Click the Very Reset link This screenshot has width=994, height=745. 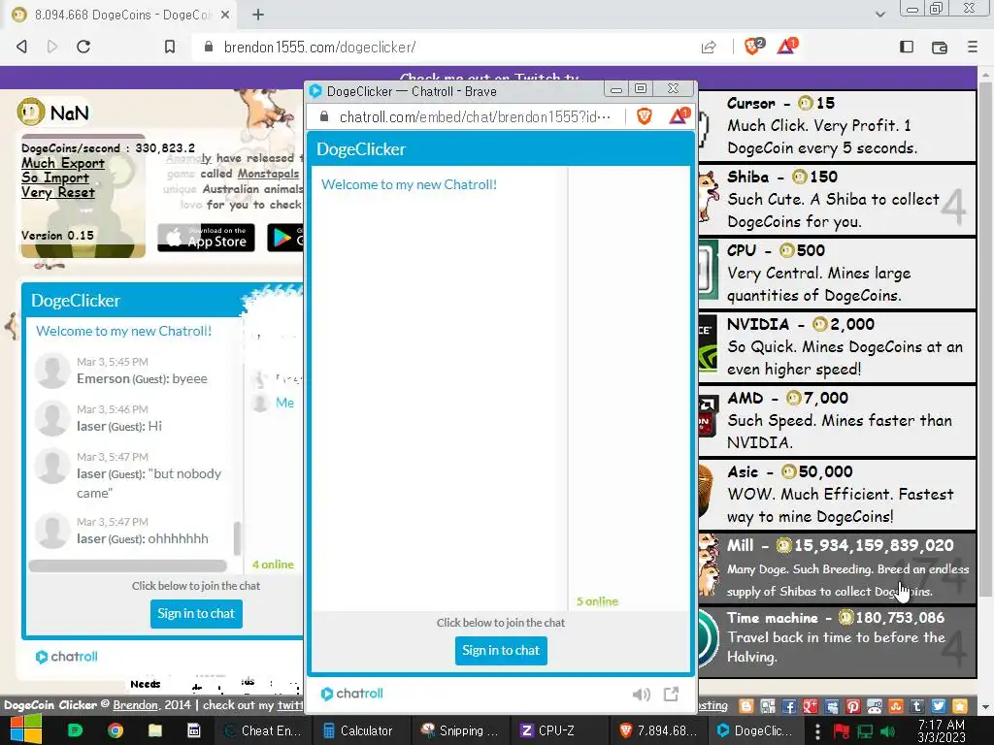(57, 192)
